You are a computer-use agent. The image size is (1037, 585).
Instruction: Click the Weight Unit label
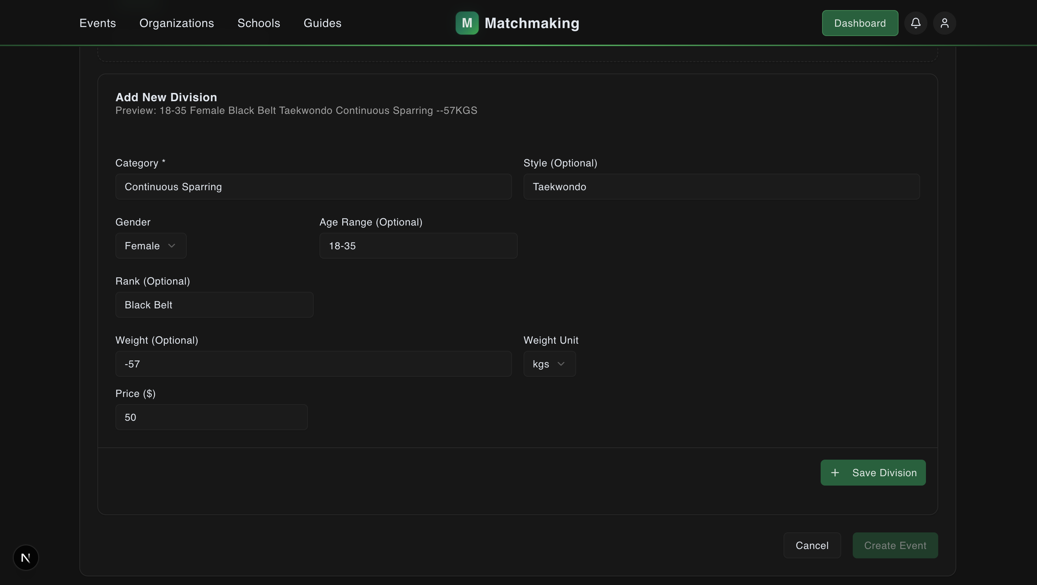pyautogui.click(x=551, y=340)
